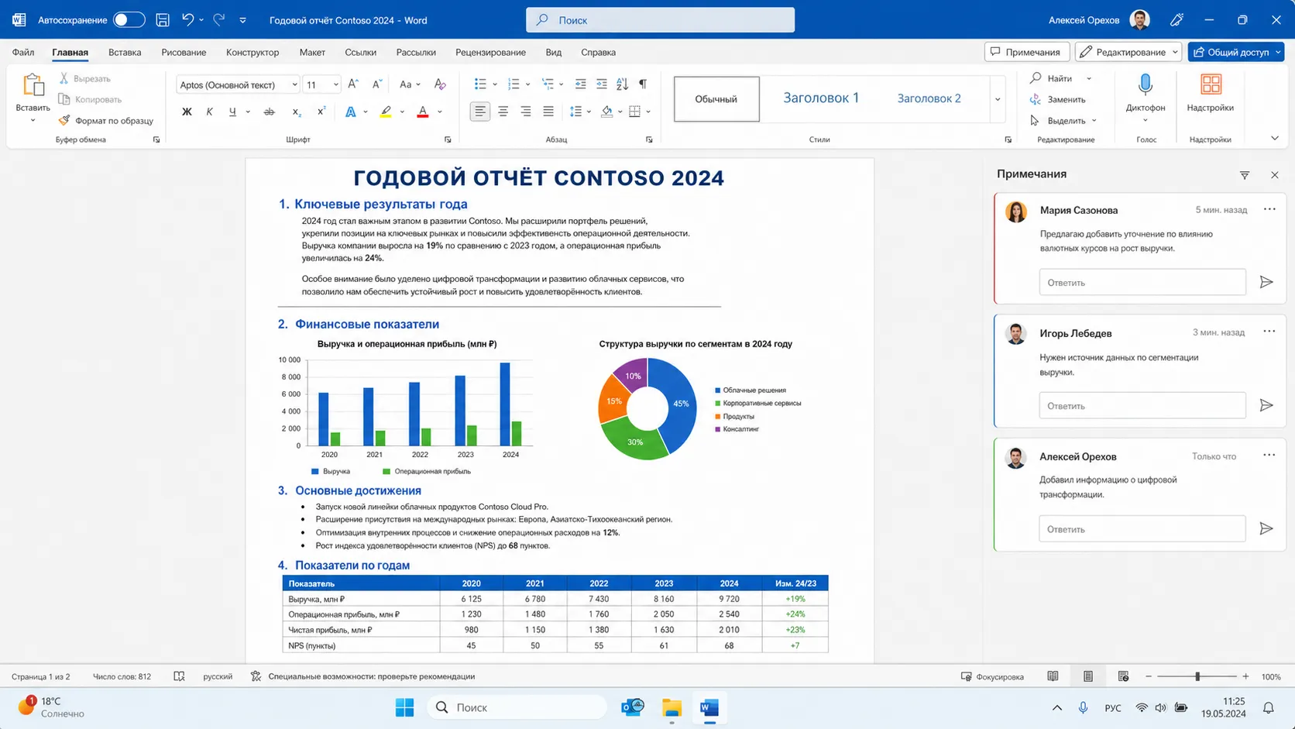Open Outlook from the taskbar
Image resolution: width=1295 pixels, height=729 pixels.
click(x=633, y=707)
